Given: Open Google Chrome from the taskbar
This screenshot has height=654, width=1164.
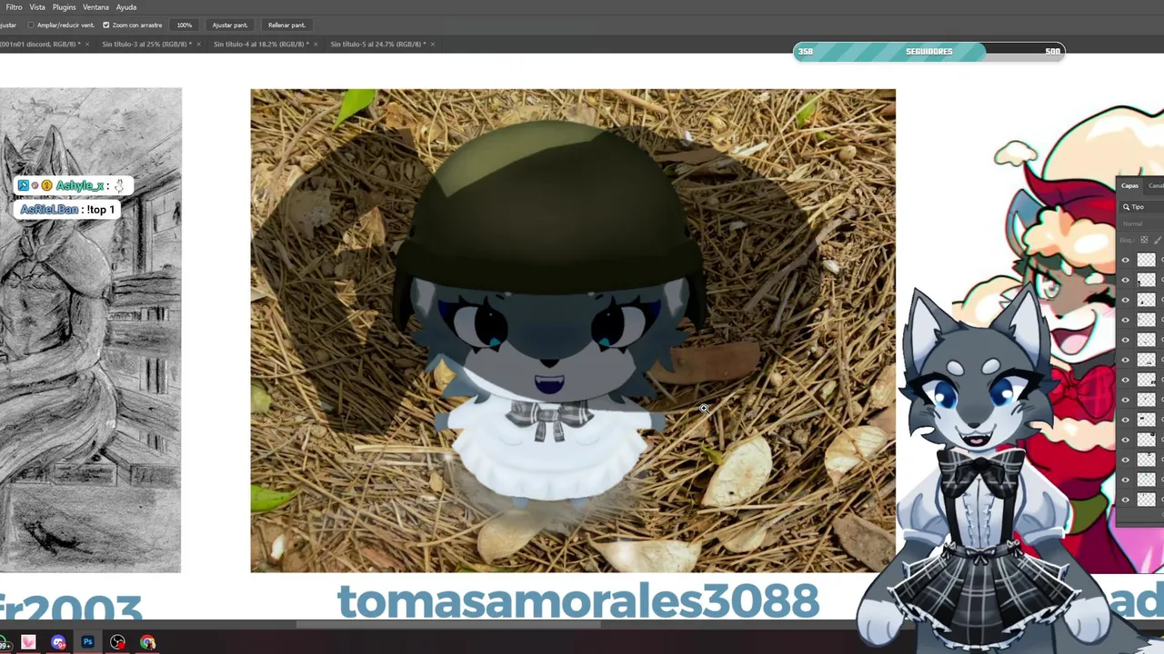Looking at the screenshot, I should 148,643.
